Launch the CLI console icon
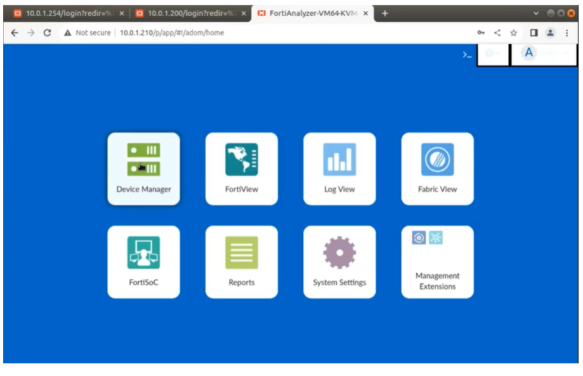This screenshot has width=583, height=376. (467, 55)
